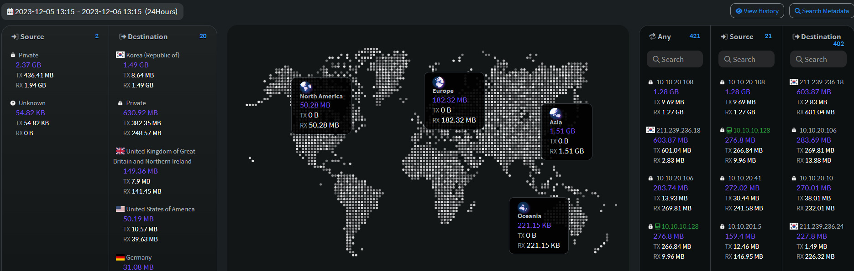Image resolution: width=854 pixels, height=271 pixels.
Task: Click the right Destination column arrow icon
Action: 796,36
